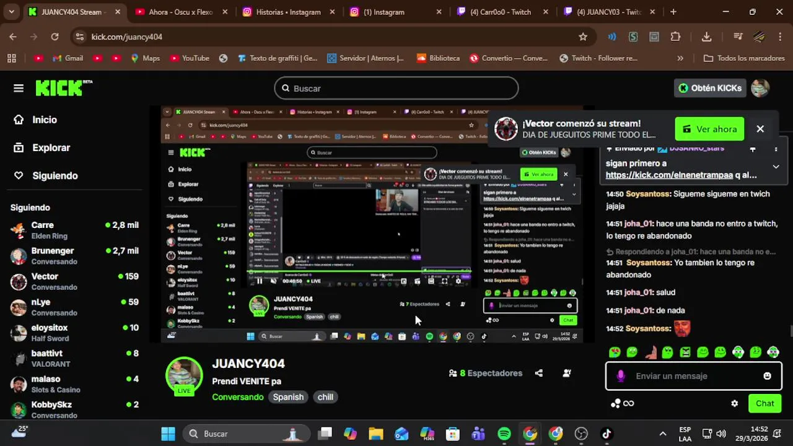Expand hidden bookmarks chevron
Viewport: 793px width, 446px height.
click(680, 58)
